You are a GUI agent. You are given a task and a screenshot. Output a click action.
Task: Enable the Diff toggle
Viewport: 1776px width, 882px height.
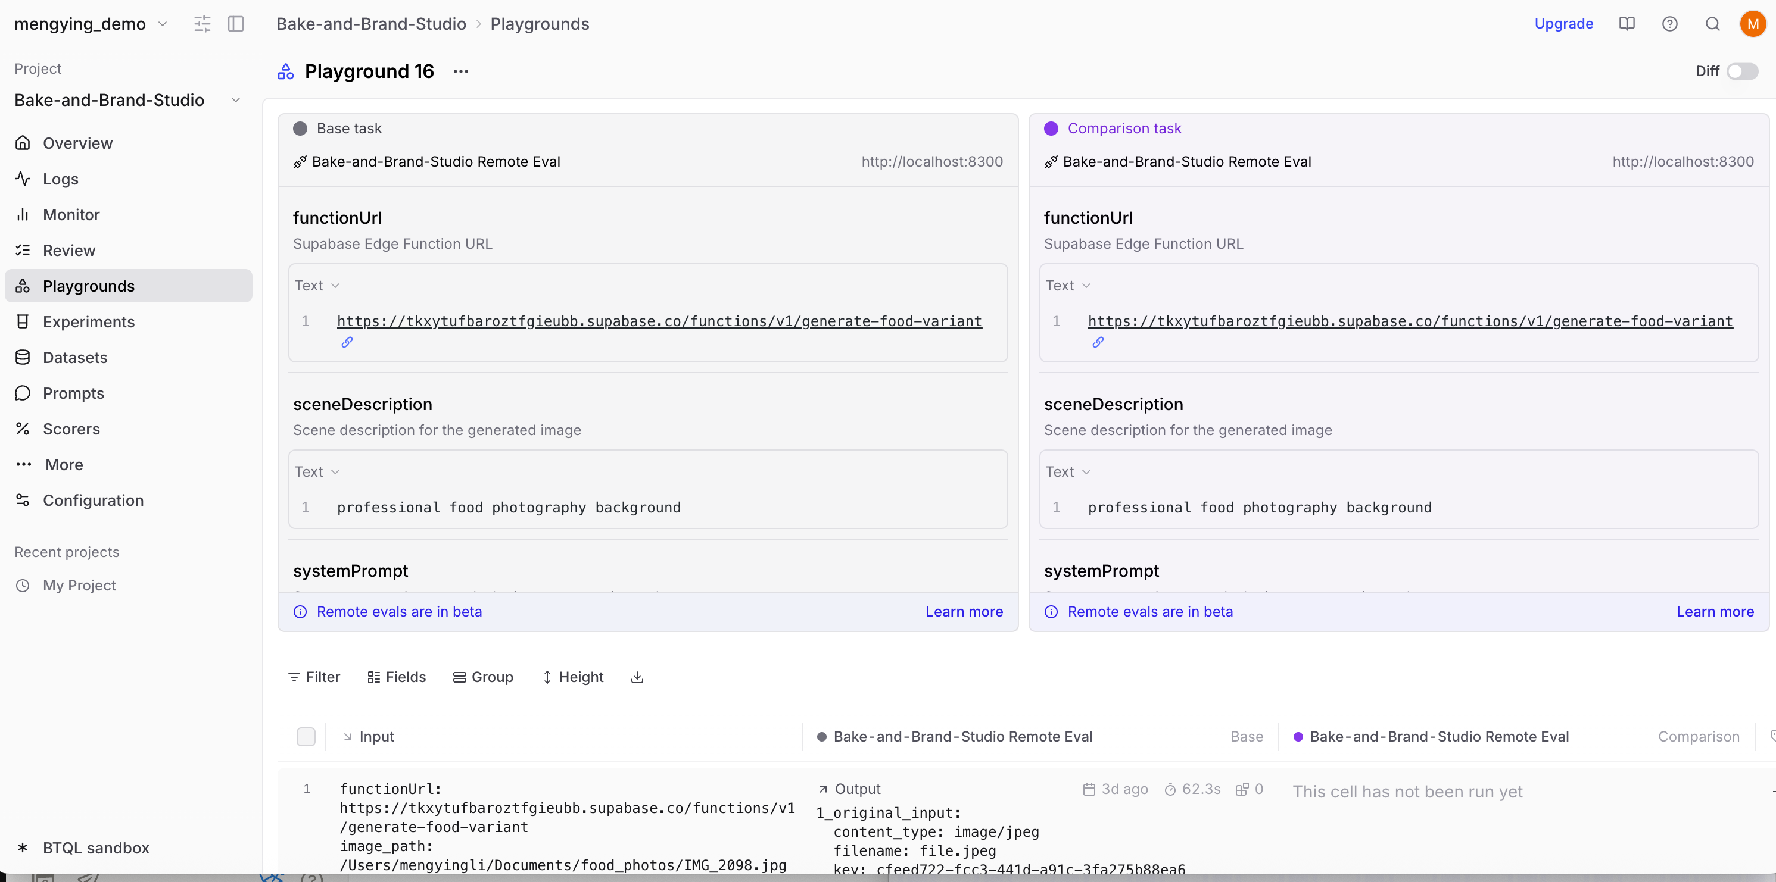click(x=1742, y=71)
